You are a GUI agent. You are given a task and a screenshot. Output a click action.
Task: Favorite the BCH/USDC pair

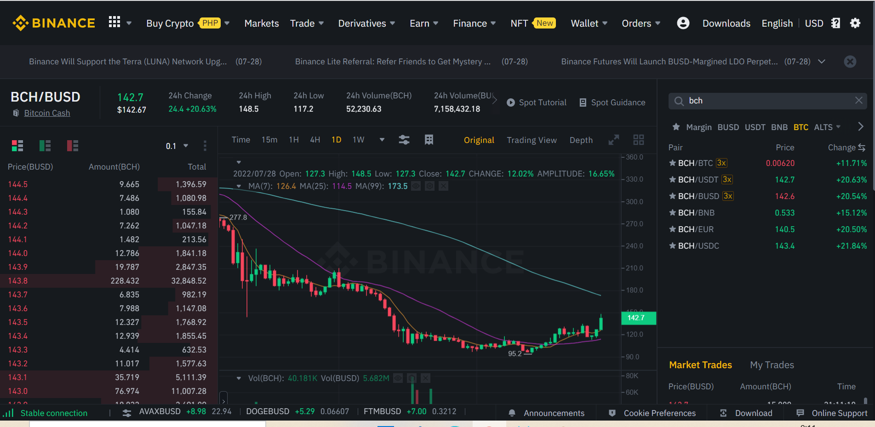672,246
